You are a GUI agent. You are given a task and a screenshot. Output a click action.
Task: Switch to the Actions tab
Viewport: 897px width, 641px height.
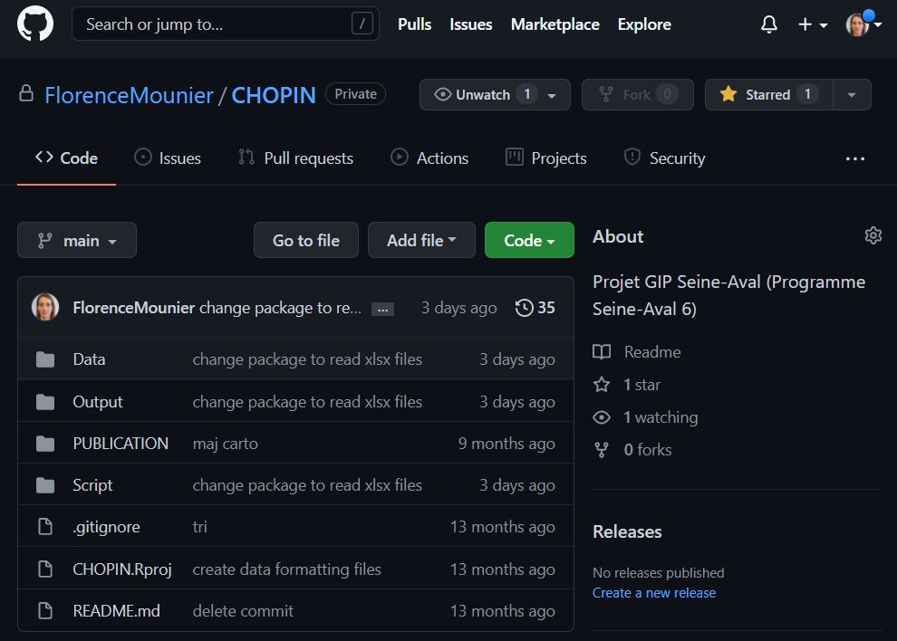pos(429,158)
